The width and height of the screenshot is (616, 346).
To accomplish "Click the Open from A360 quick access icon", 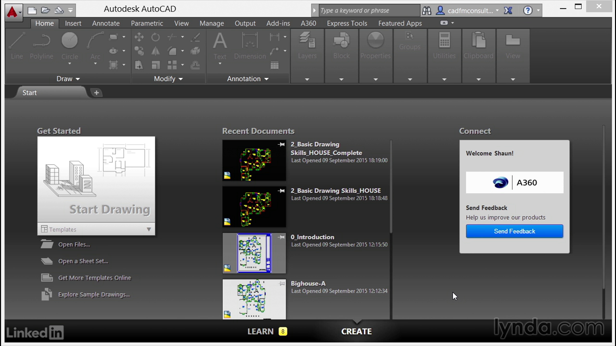I will click(59, 10).
